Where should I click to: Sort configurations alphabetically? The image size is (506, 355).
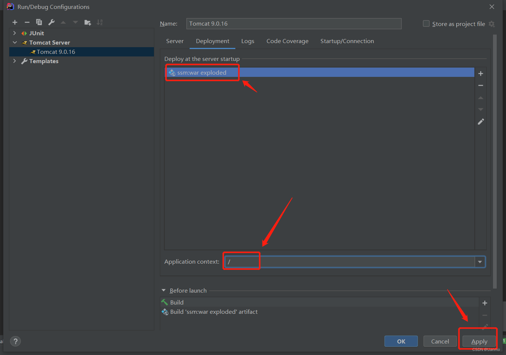coord(100,22)
